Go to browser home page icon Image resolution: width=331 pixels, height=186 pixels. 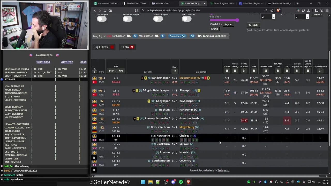tap(110, 10)
